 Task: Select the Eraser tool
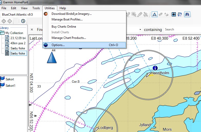140,14
